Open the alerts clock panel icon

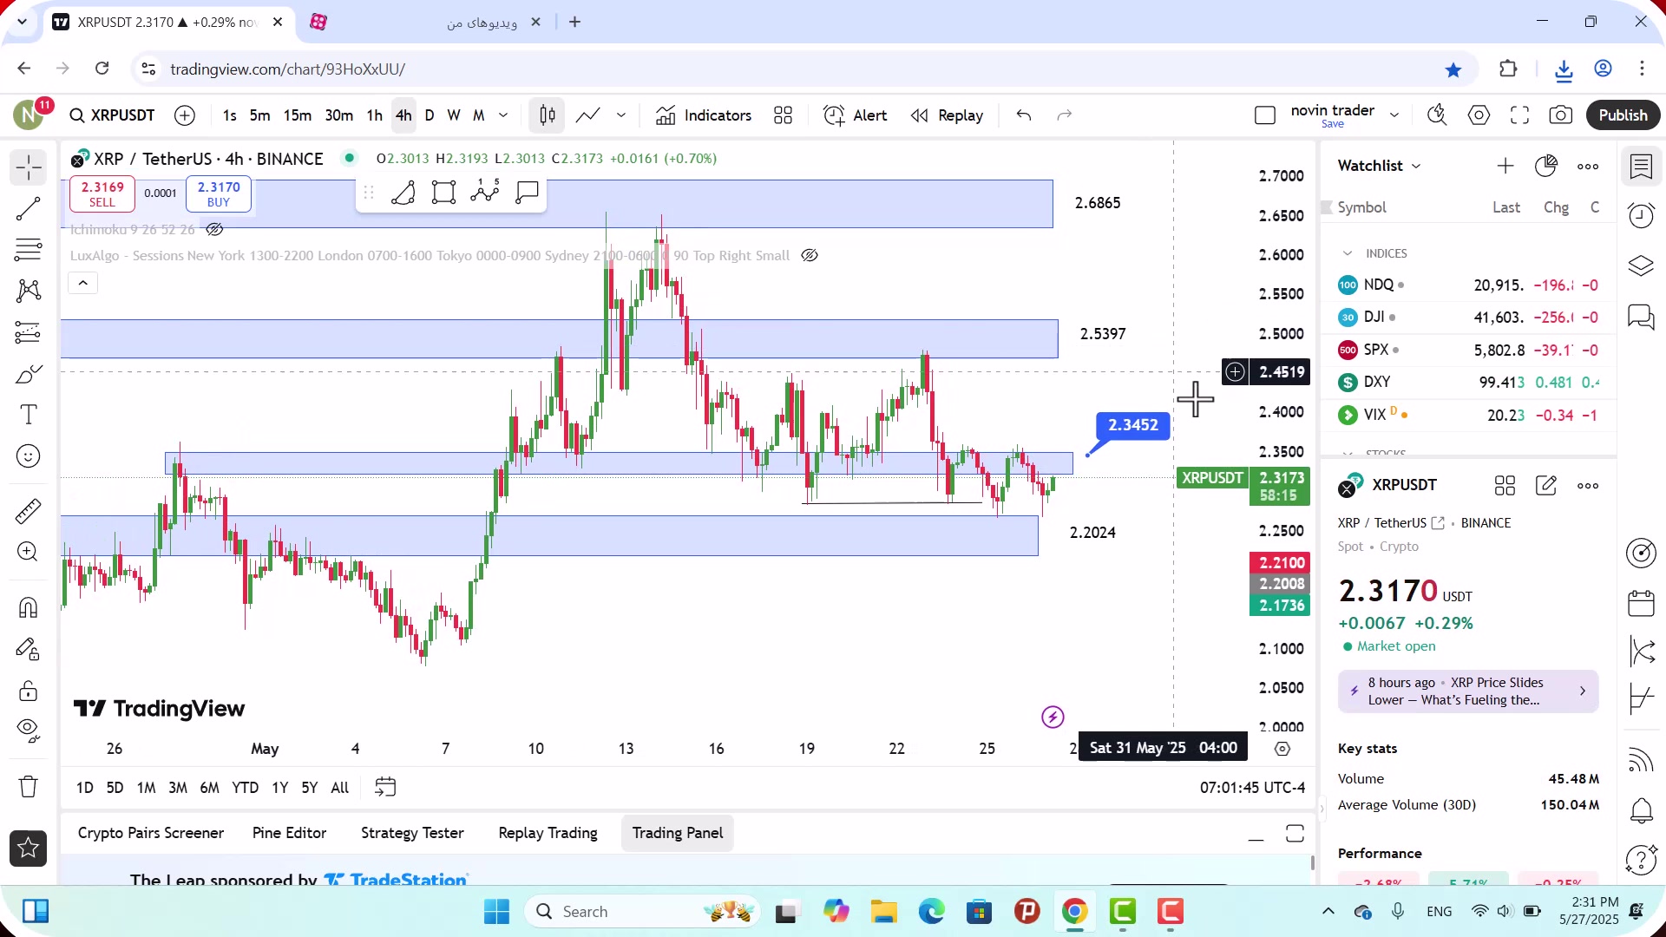point(1641,215)
